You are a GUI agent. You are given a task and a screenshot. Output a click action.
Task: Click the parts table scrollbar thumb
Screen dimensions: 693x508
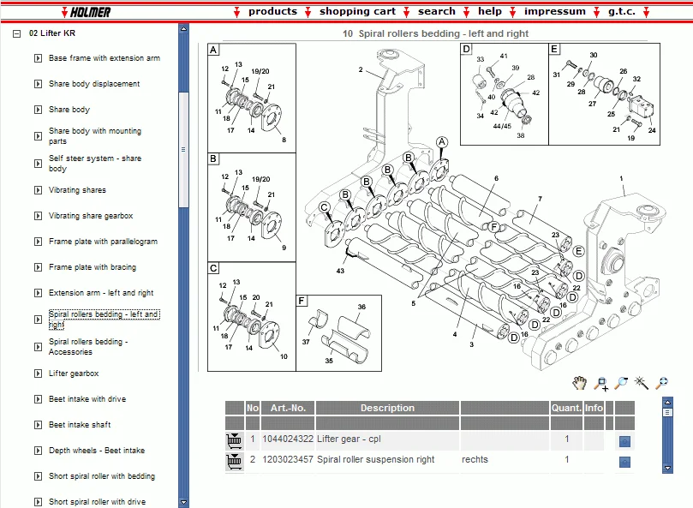(667, 413)
